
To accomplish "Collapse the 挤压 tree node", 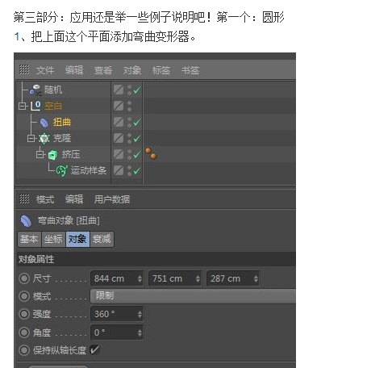I will [x=40, y=154].
